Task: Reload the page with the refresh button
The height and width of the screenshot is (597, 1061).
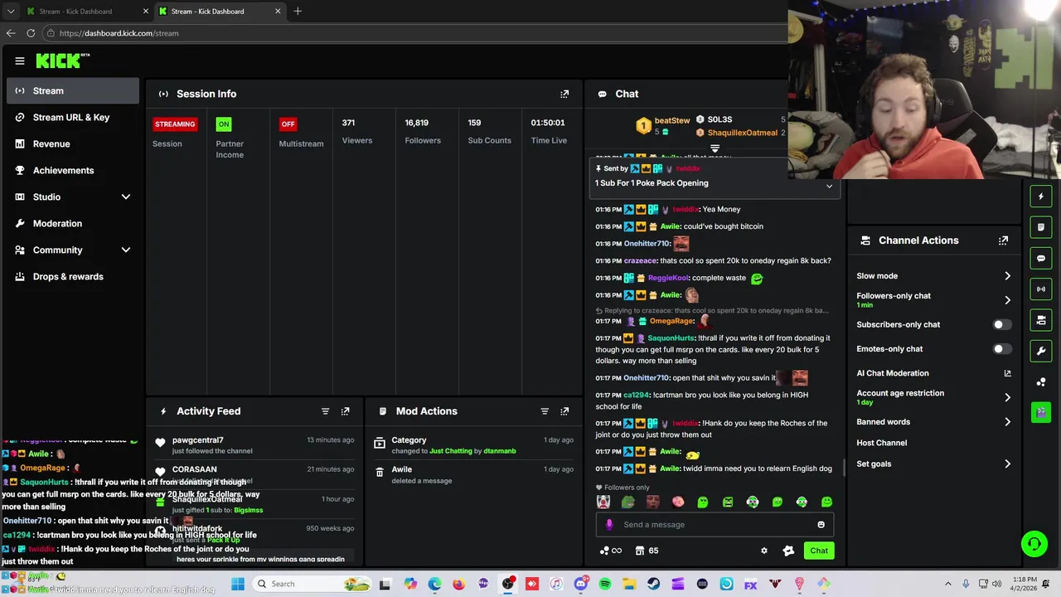Action: [x=31, y=33]
